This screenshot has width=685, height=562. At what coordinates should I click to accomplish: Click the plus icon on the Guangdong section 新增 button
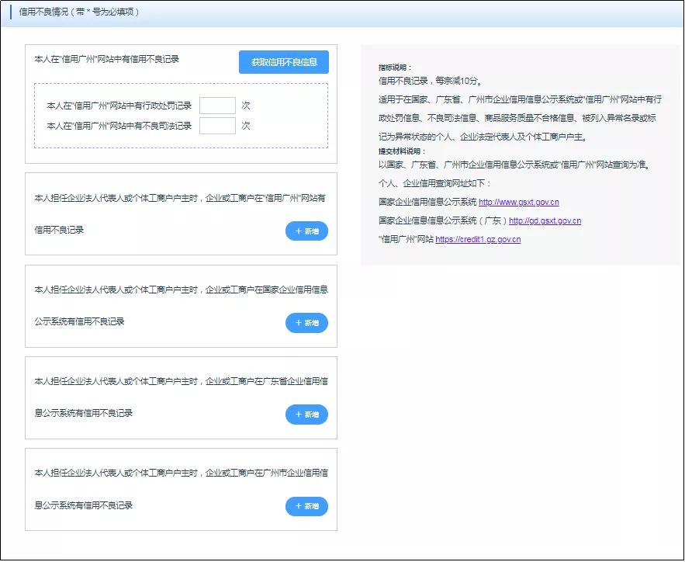[x=298, y=415]
